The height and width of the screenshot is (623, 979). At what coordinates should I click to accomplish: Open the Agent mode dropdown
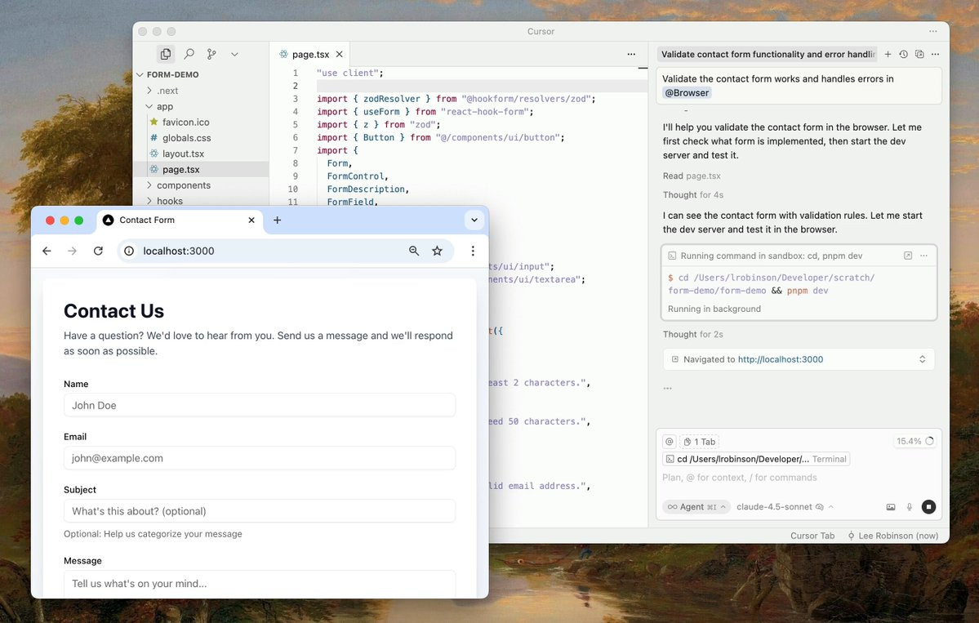(696, 507)
